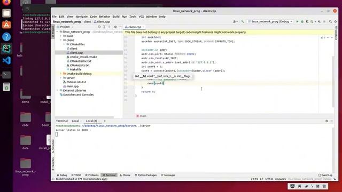
Task: Open the Database side tool window
Action: [x=336, y=33]
